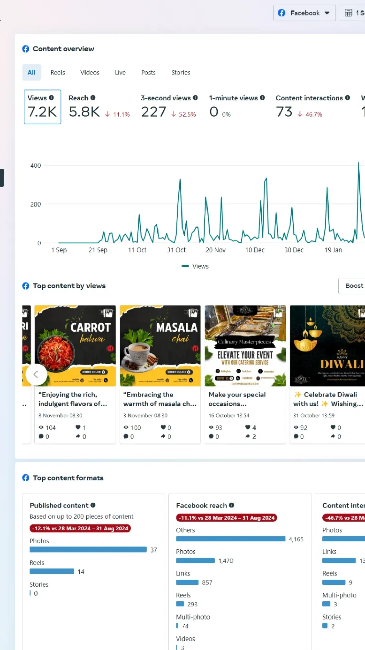This screenshot has height=650, width=365.
Task: Click the "Embracing the warmth of masala" caption
Action: coord(160,399)
